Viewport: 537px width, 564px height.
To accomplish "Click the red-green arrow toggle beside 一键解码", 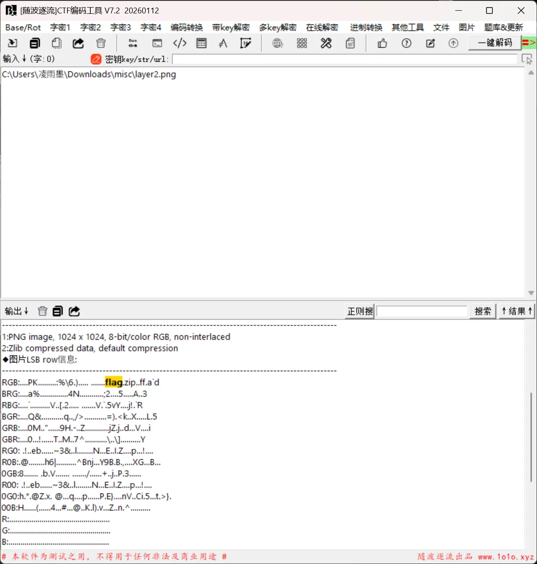I will click(x=529, y=43).
